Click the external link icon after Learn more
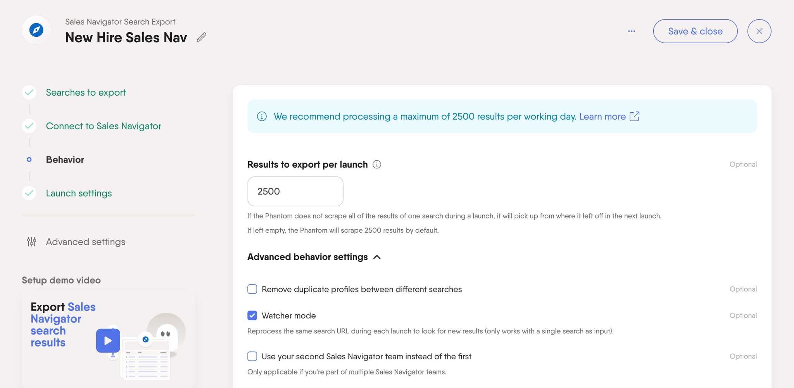This screenshot has height=388, width=794. [x=635, y=116]
